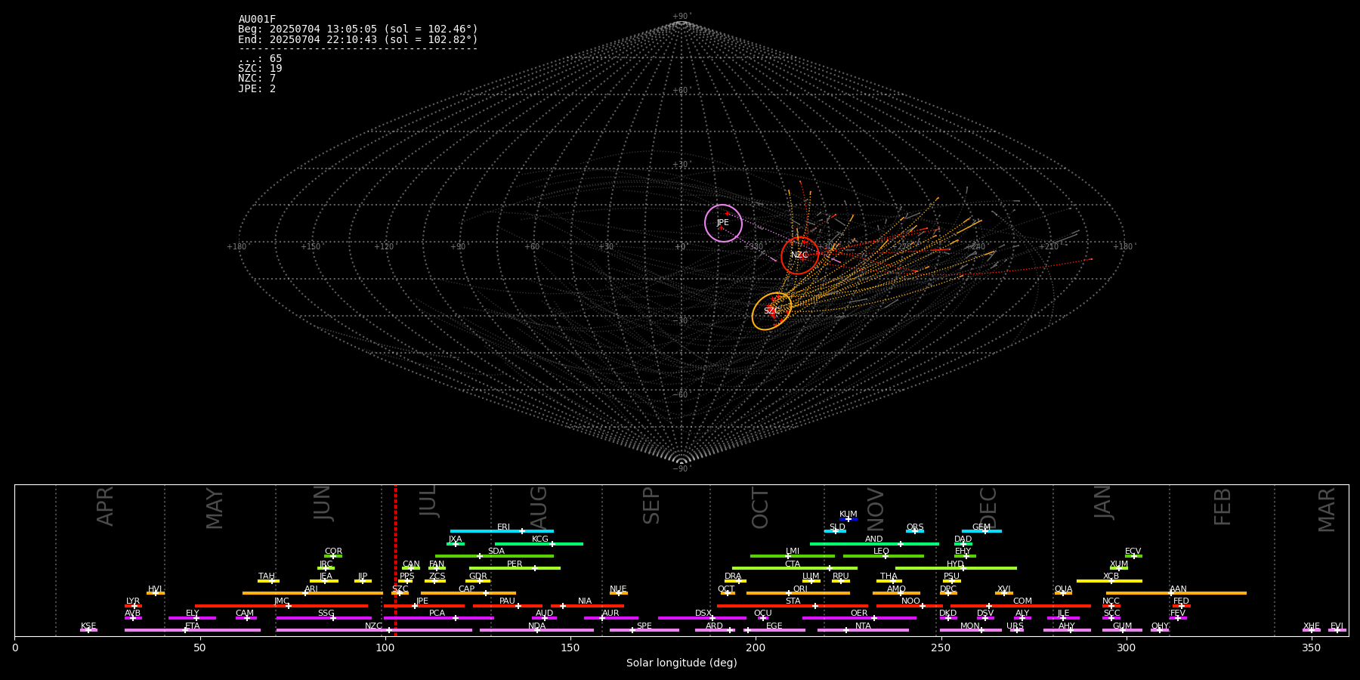Select the 'NZC: 7' count in legend
This screenshot has height=680, width=1360.
(257, 79)
